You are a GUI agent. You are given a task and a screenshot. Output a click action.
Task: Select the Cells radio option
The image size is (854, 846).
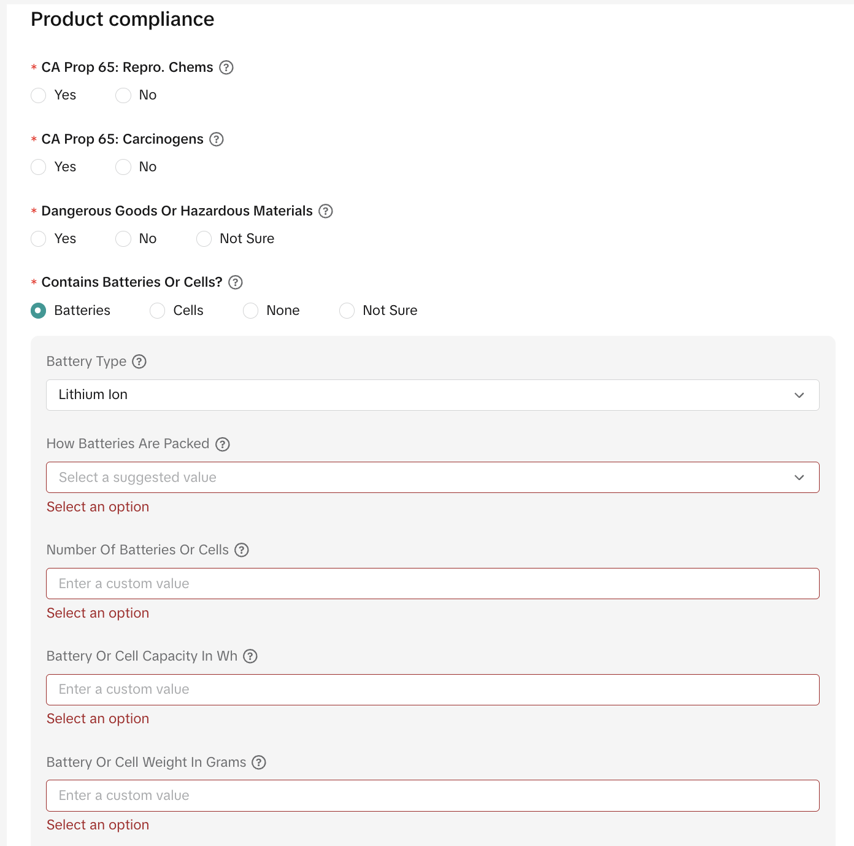pyautogui.click(x=158, y=311)
